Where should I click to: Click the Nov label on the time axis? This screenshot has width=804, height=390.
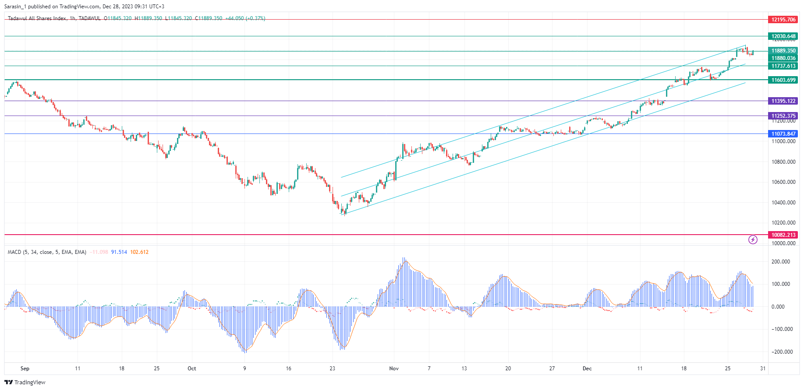tap(394, 369)
